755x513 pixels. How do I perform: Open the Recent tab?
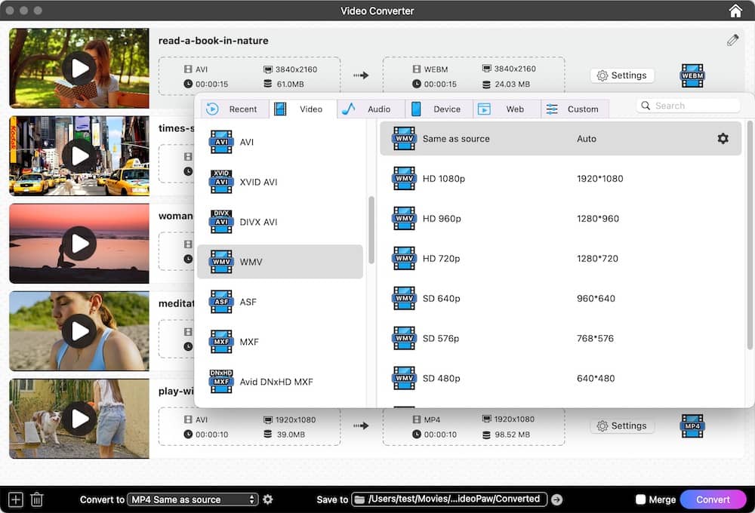(235, 109)
